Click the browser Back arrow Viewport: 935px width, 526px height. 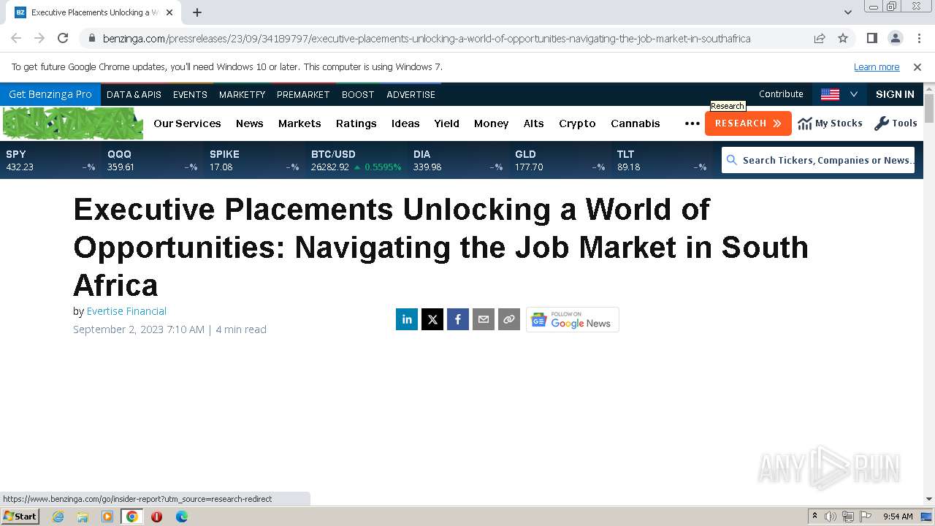pos(16,38)
